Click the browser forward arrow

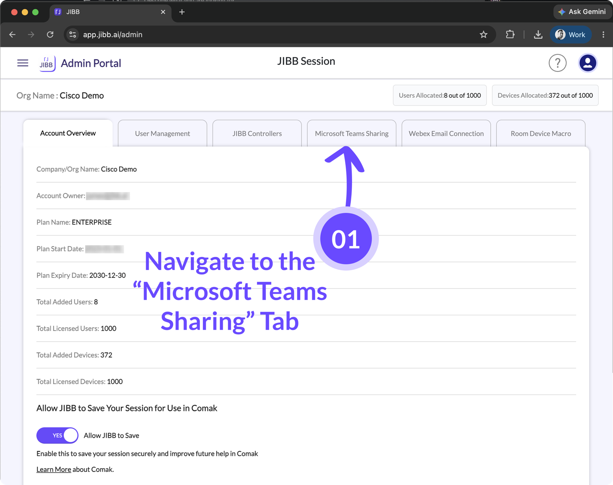31,35
